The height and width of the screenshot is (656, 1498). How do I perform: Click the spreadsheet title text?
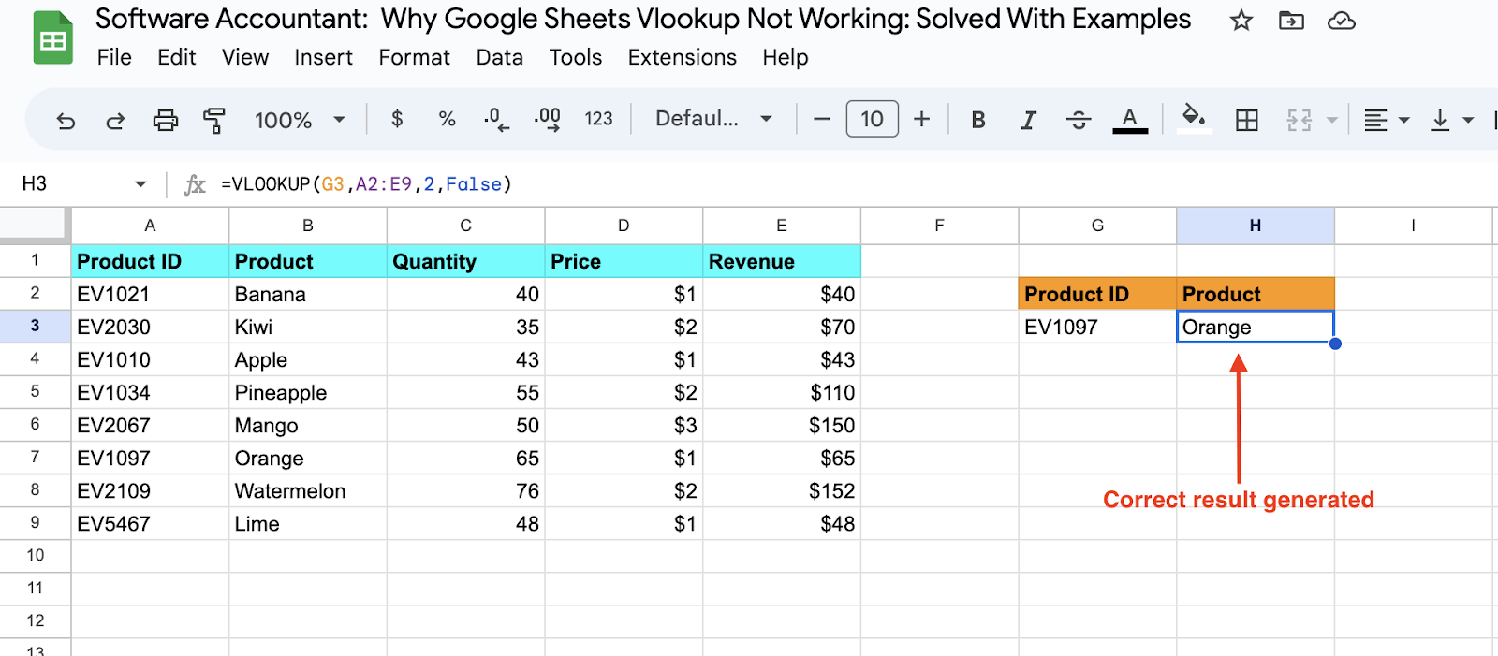tap(643, 20)
